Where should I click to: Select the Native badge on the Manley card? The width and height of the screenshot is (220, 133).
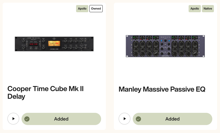click(208, 8)
